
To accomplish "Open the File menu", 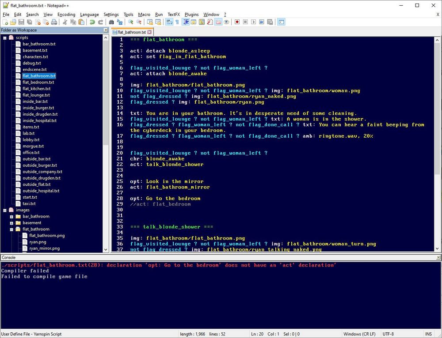I will (x=6, y=15).
